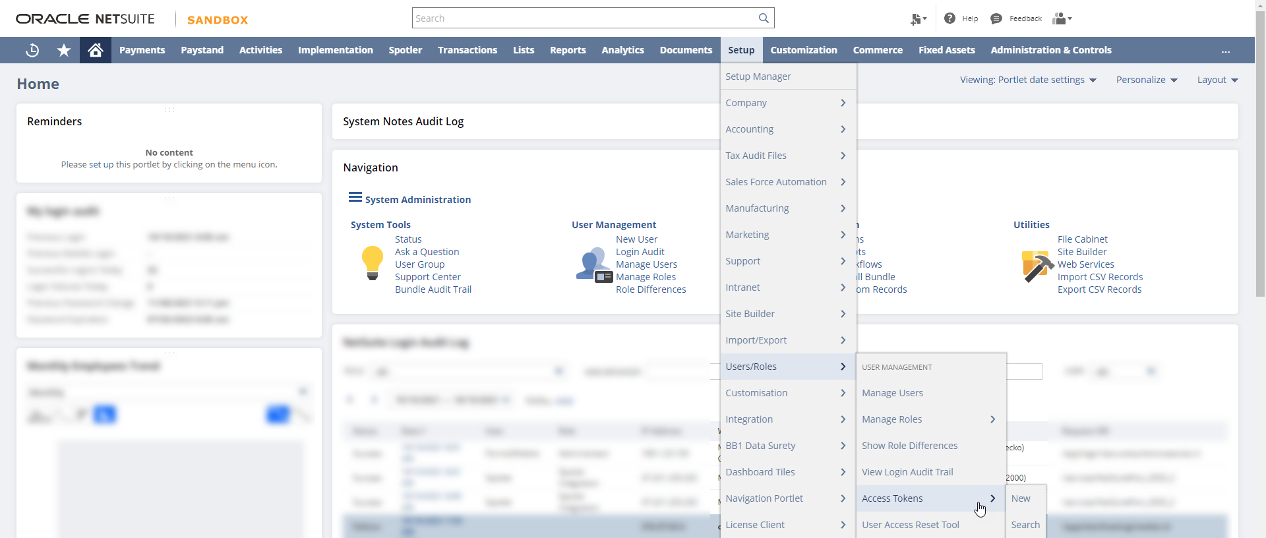Open the Web Services link
1266x538 pixels.
[1086, 264]
